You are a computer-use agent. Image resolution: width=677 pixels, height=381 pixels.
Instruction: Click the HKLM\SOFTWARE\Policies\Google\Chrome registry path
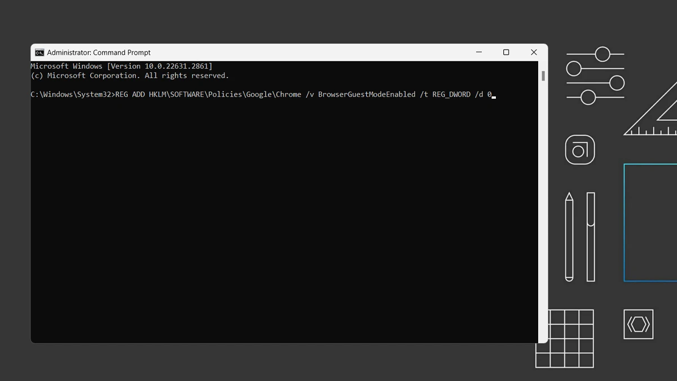tap(225, 94)
